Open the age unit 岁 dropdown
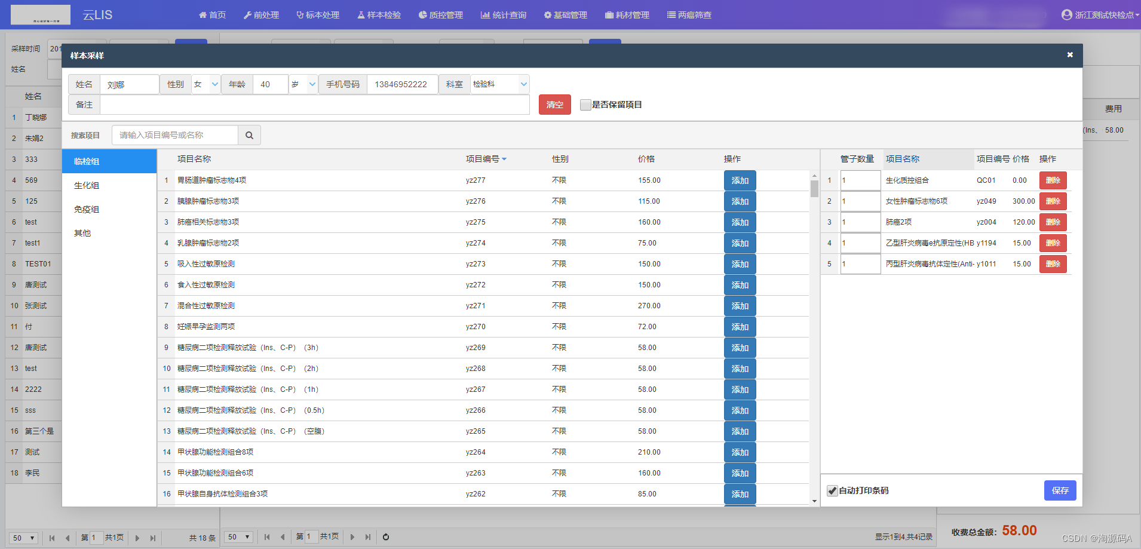Image resolution: width=1141 pixels, height=549 pixels. coord(303,84)
